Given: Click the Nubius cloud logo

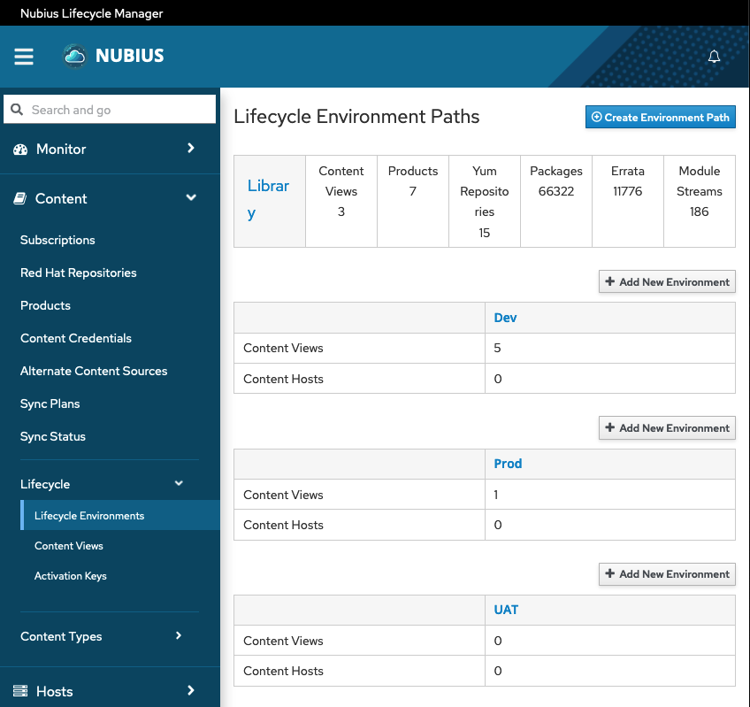Looking at the screenshot, I should pyautogui.click(x=75, y=57).
